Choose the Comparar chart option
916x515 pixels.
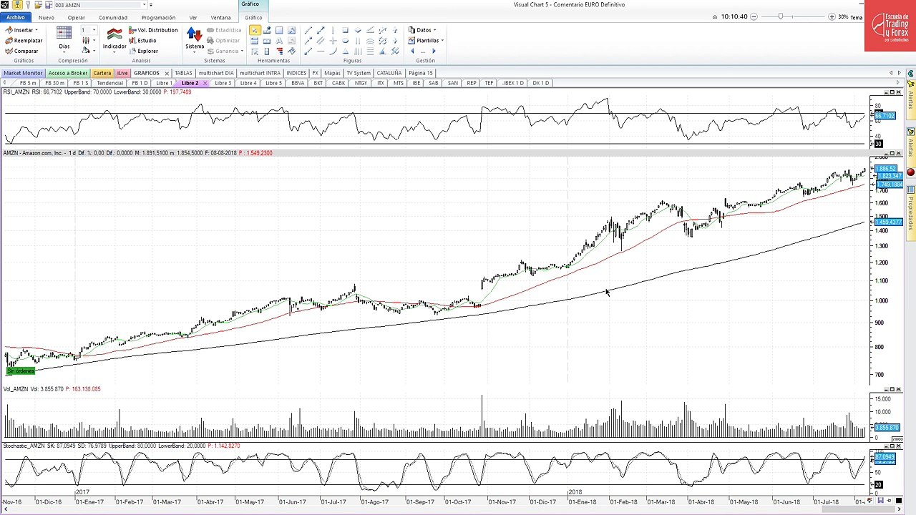click(21, 51)
